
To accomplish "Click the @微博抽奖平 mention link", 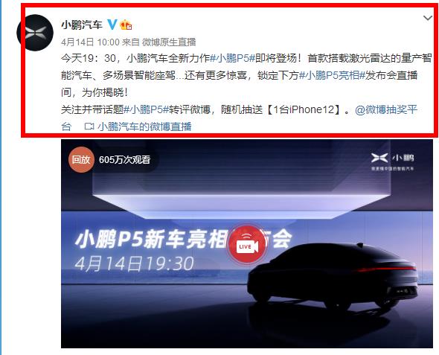I will [x=386, y=109].
